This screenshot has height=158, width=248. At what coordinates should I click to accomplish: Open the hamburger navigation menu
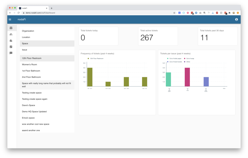10,19
